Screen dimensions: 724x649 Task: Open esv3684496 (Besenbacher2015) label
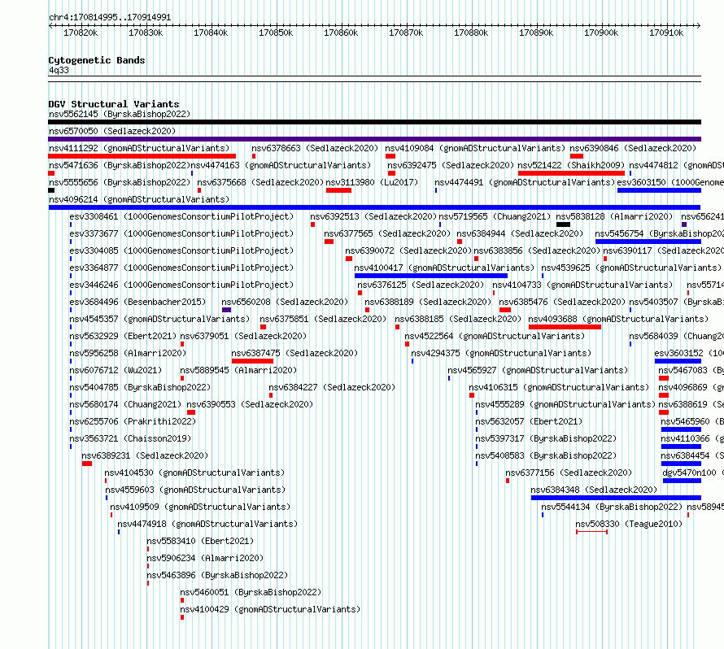point(137,302)
